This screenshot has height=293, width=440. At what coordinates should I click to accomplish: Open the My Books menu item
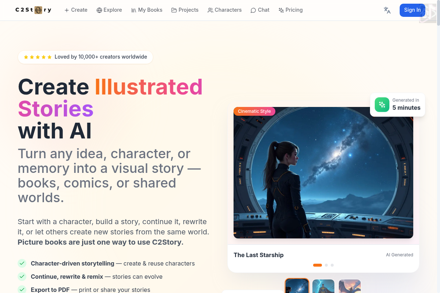coord(147,10)
